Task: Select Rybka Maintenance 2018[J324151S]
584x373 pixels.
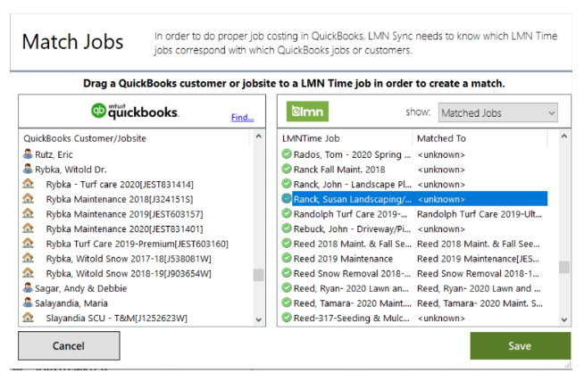Action: [119, 199]
